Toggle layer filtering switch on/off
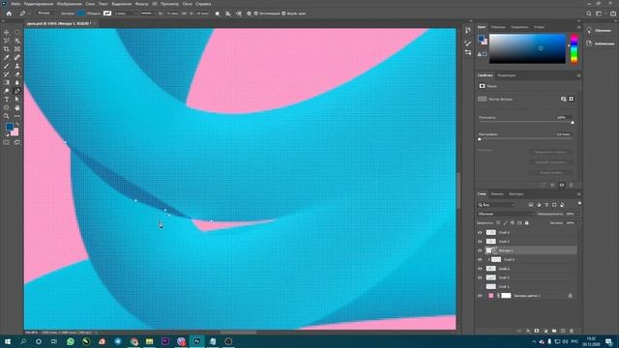Viewport: 619px width, 348px height. (579, 204)
